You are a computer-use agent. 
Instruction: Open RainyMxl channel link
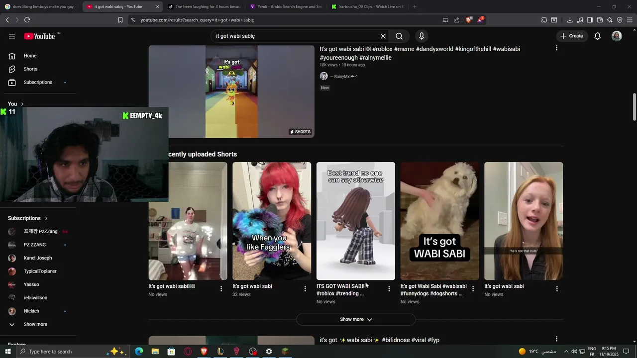point(344,77)
